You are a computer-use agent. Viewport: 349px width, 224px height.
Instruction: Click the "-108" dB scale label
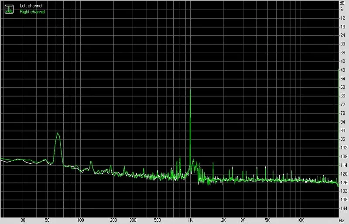pos(343,156)
